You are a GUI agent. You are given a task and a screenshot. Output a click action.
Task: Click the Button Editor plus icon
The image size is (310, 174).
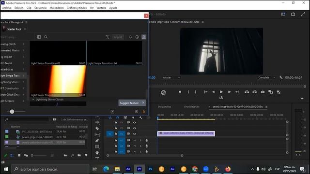[x=302, y=98]
